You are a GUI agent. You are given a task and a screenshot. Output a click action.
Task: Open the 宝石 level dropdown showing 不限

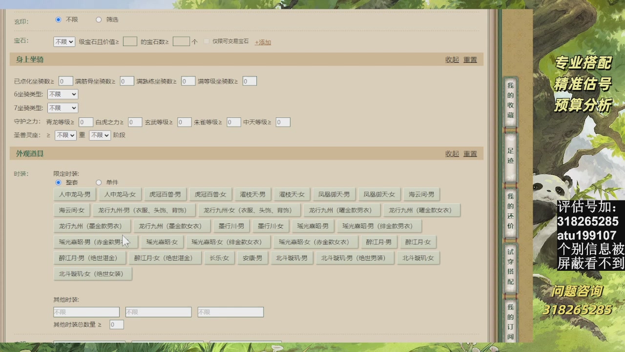(64, 42)
